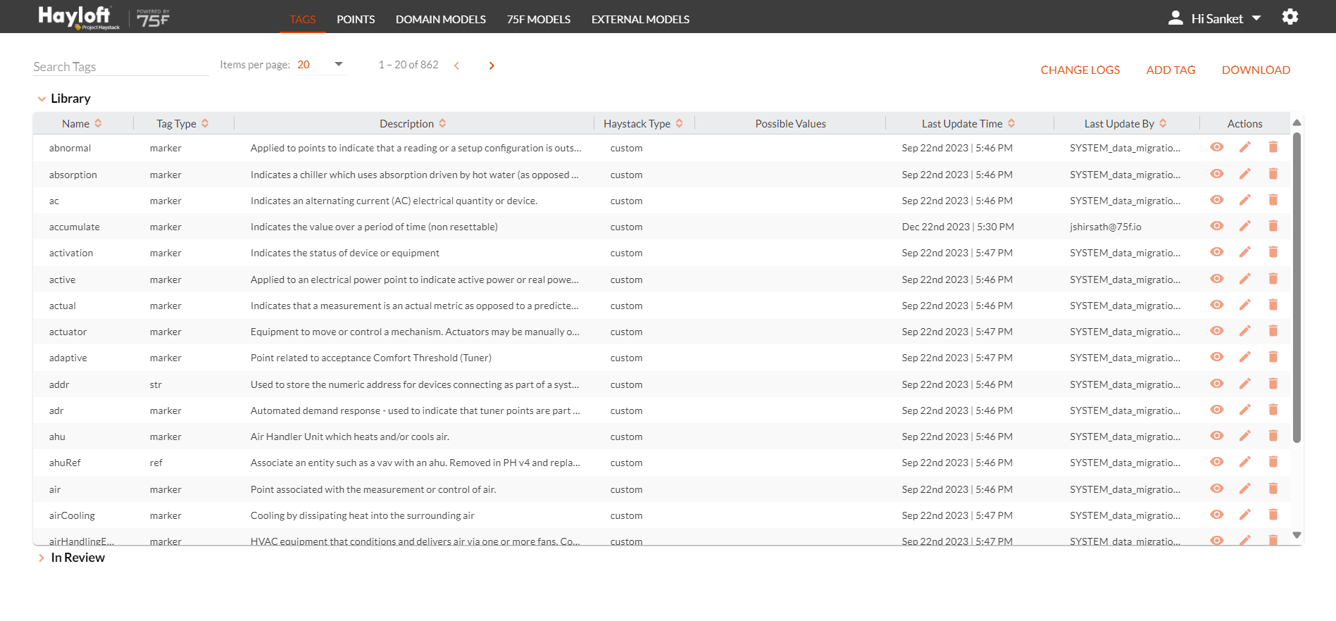Sort table by Haystack Type column
1336x621 pixels.
680,123
